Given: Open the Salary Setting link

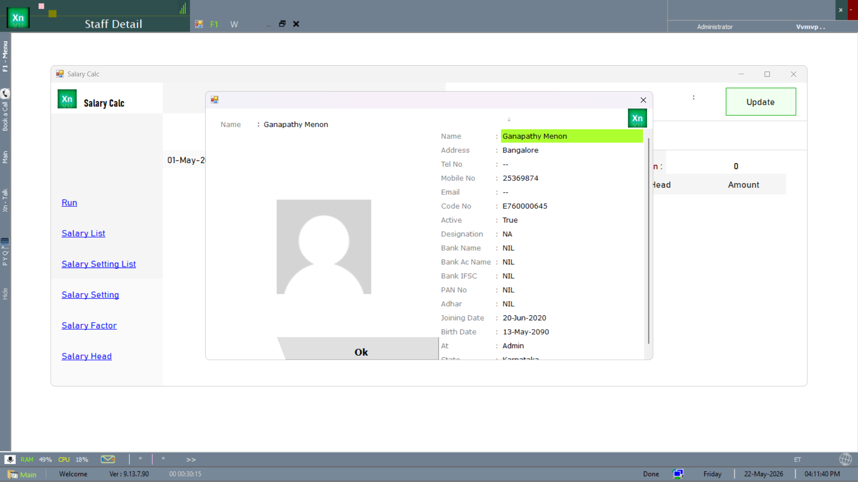Looking at the screenshot, I should [90, 295].
